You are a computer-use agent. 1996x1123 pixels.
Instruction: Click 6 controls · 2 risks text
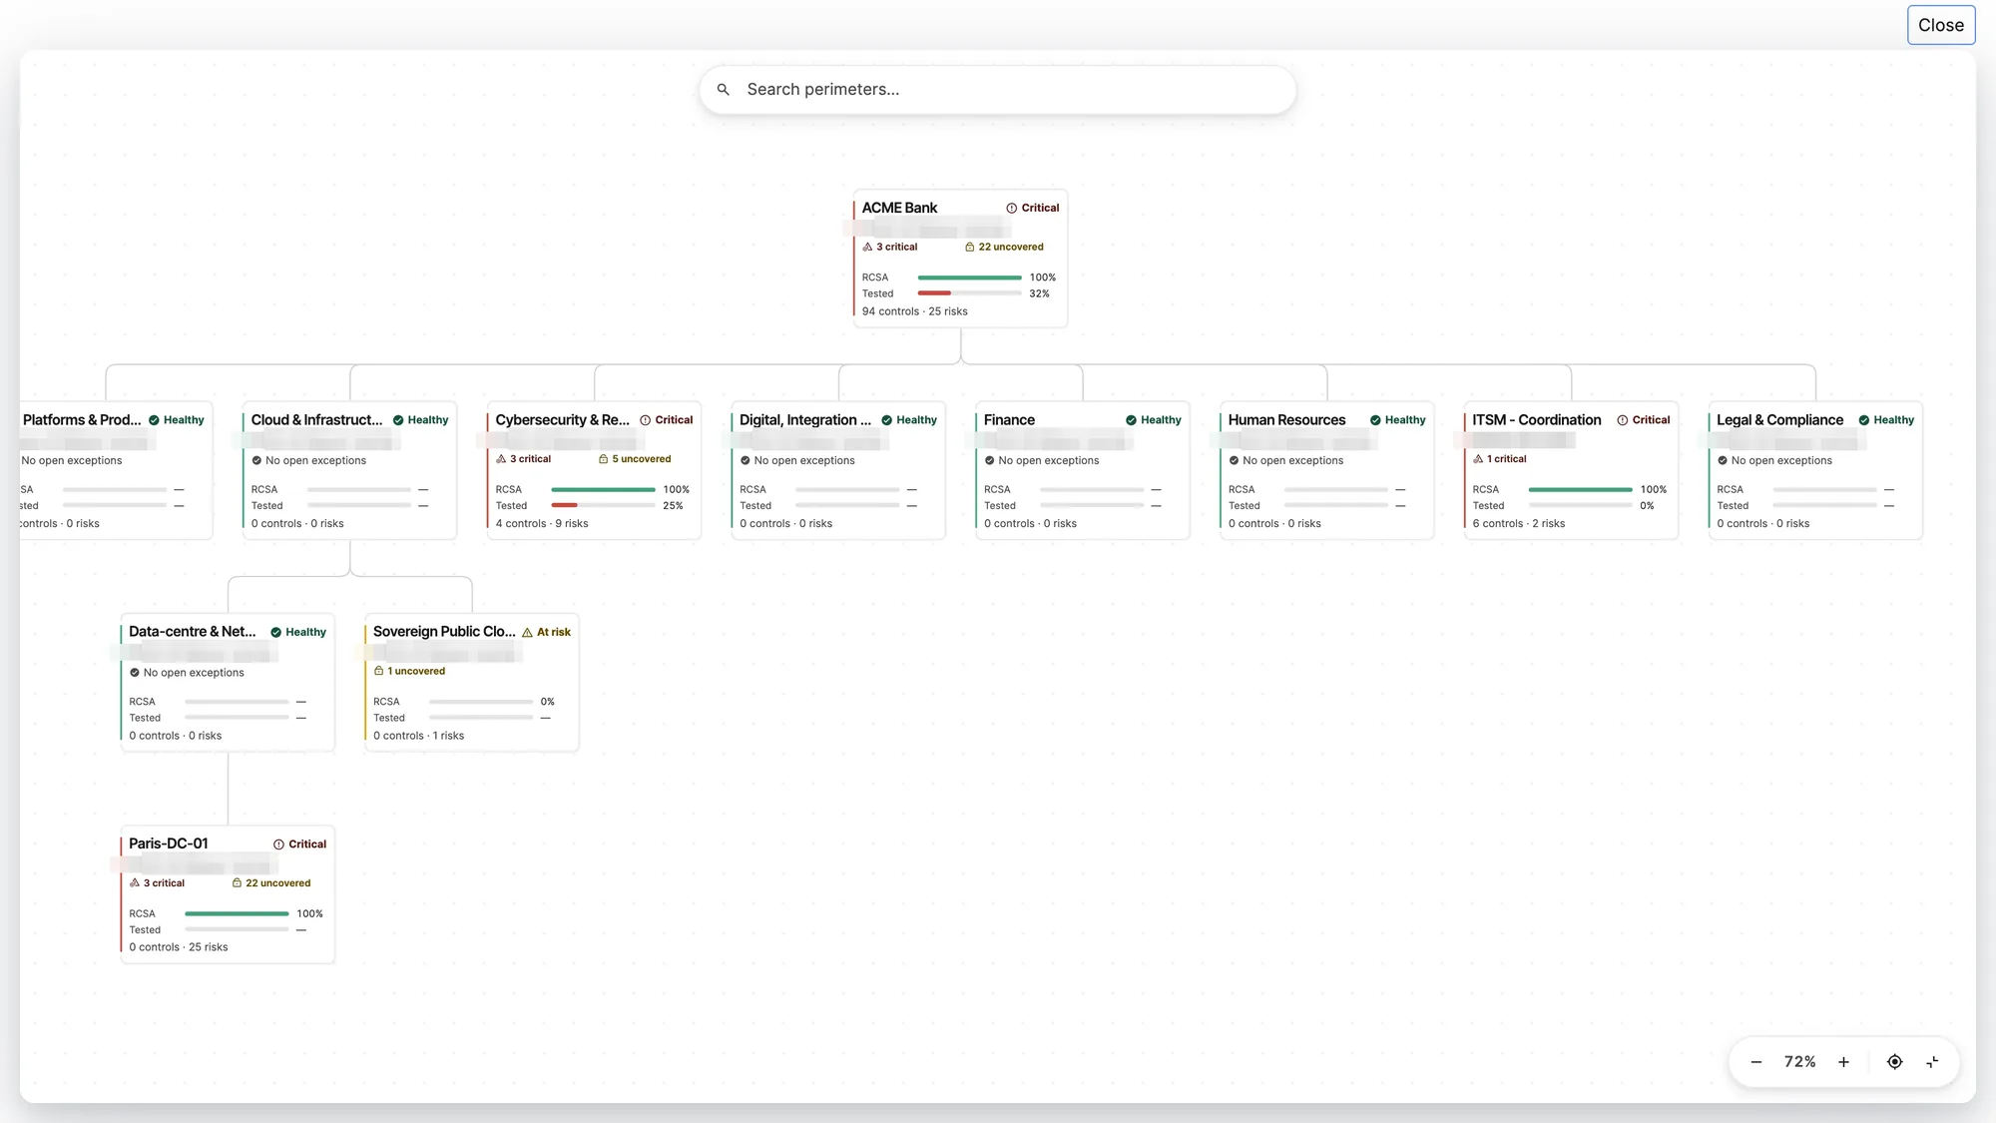[1518, 523]
